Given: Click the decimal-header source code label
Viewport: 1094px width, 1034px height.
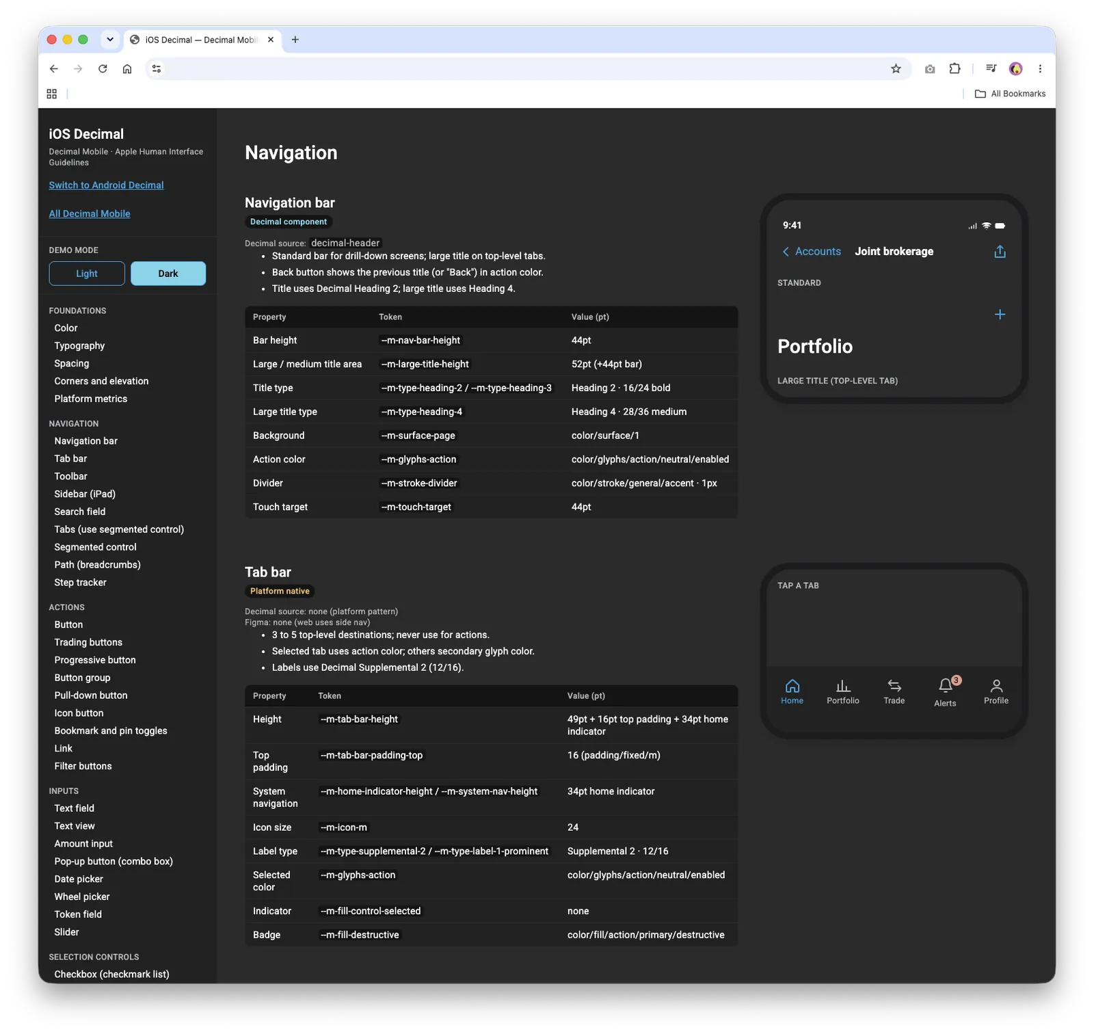Looking at the screenshot, I should [345, 243].
